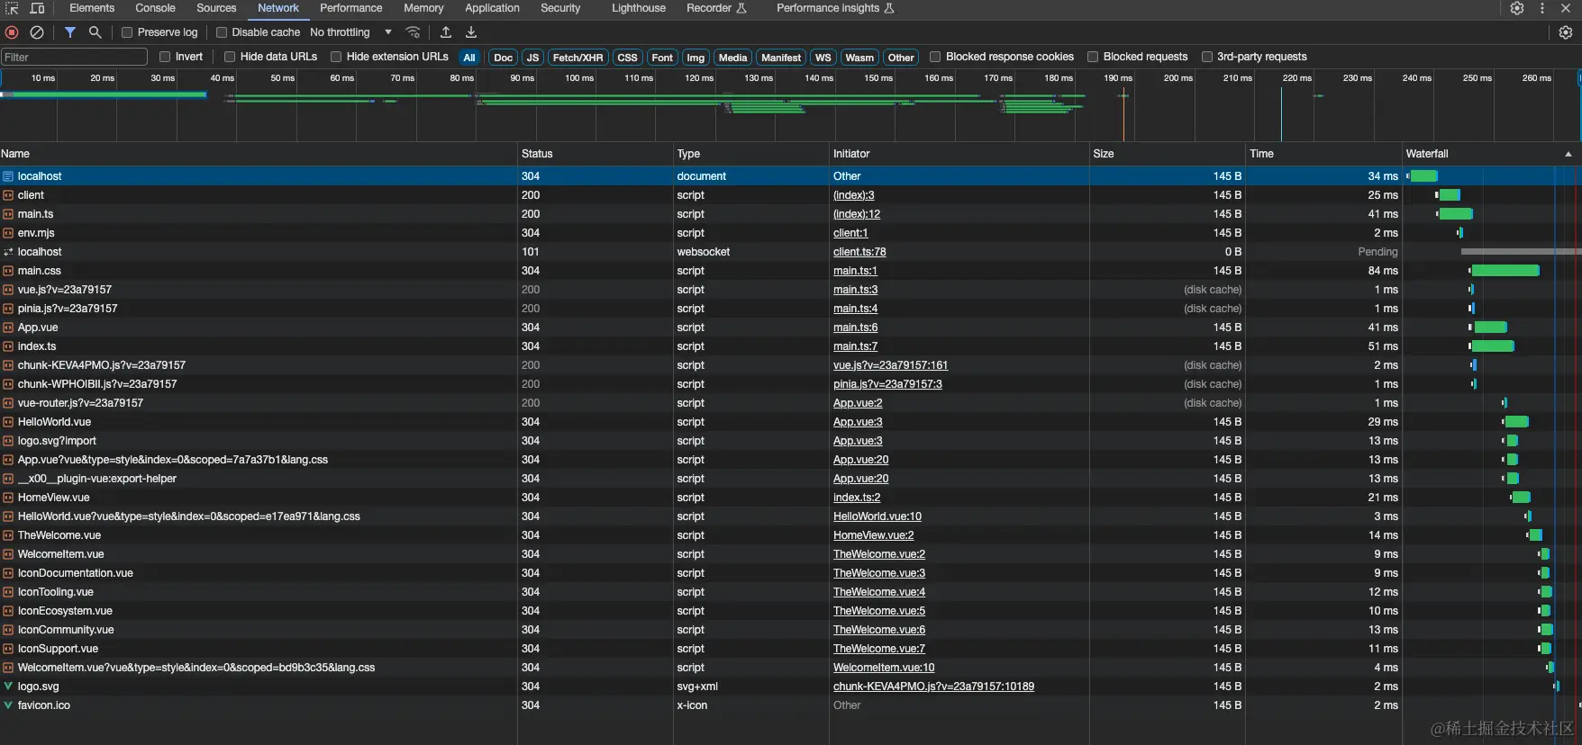
Task: Click the script icon beside main.ts
Action: [8, 214]
